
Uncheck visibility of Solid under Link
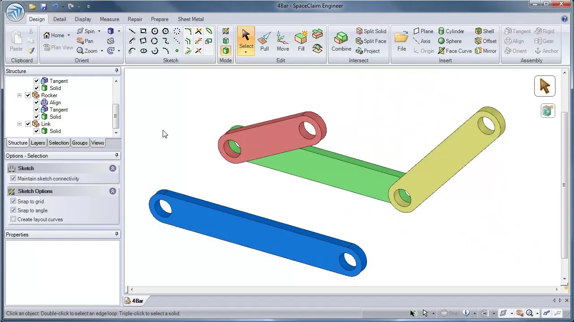[x=36, y=131]
